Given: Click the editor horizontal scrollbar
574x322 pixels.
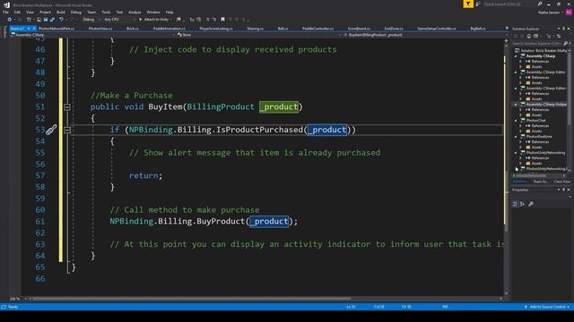Looking at the screenshot, I should (x=191, y=299).
